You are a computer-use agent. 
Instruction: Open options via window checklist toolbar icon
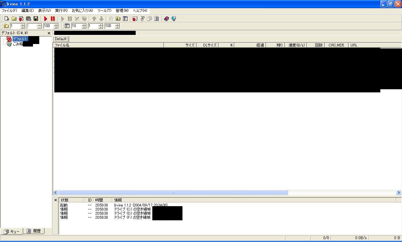pyautogui.click(x=125, y=19)
